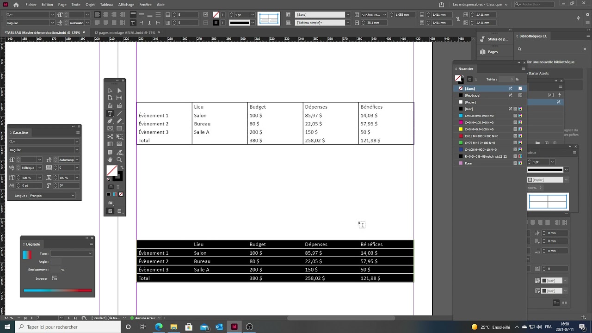The image size is (592, 333).
Task: Select the Page tool
Action: coord(110,98)
